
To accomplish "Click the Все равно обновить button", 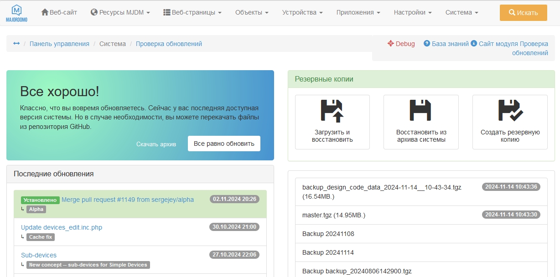I will point(224,144).
